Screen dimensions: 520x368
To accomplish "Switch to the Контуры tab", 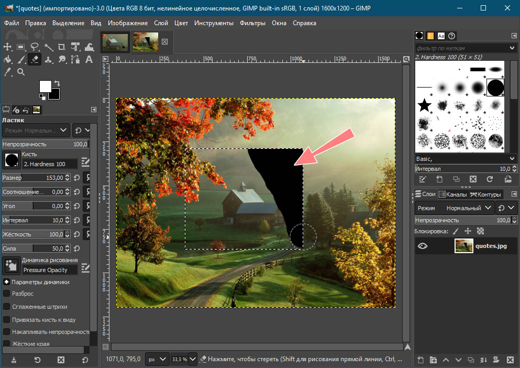I will tap(486, 194).
